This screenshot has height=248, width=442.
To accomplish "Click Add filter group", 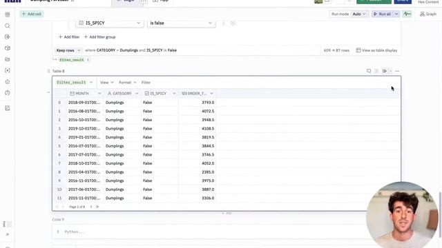I will pos(99,37).
